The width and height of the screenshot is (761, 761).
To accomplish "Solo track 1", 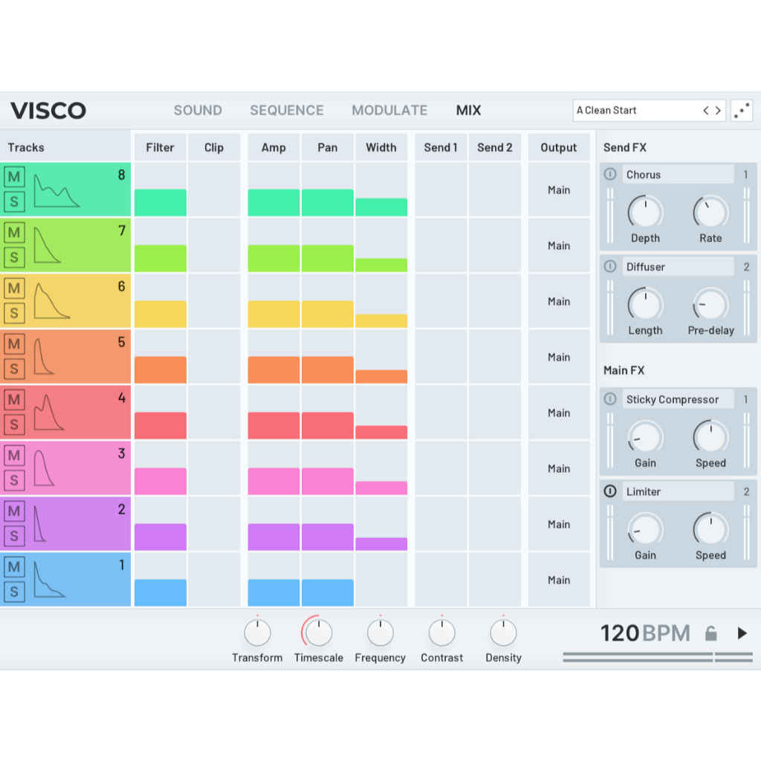I will 14,592.
